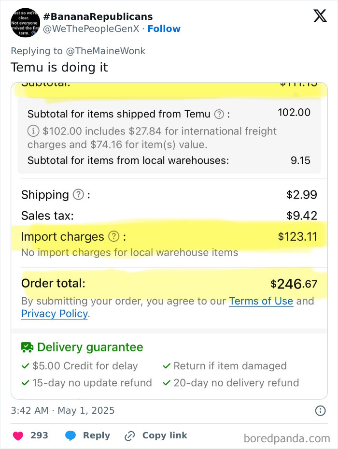Open the Import charges help icon
Screen dimensions: 338x449
(114, 237)
